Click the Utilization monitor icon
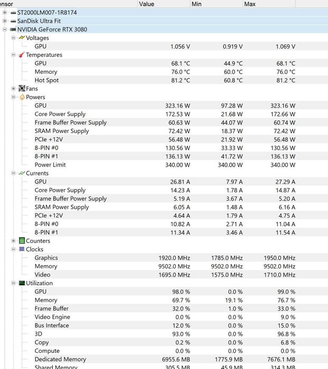 click(22, 283)
